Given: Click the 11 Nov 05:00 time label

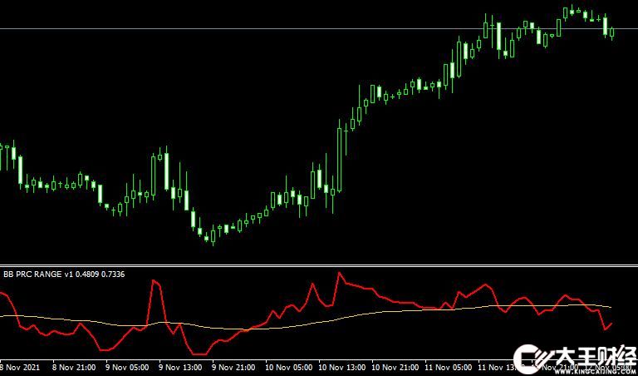Looking at the screenshot, I should pos(449,368).
